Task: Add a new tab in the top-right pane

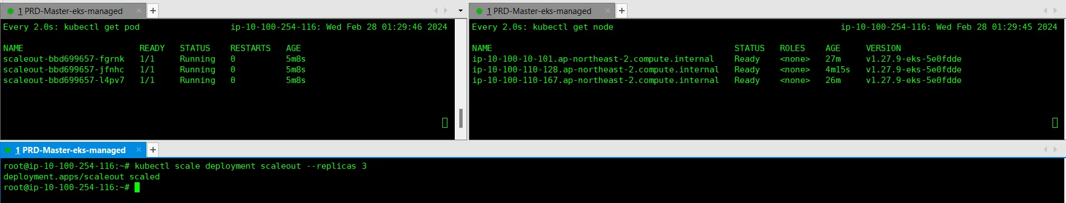Action: 621,11
